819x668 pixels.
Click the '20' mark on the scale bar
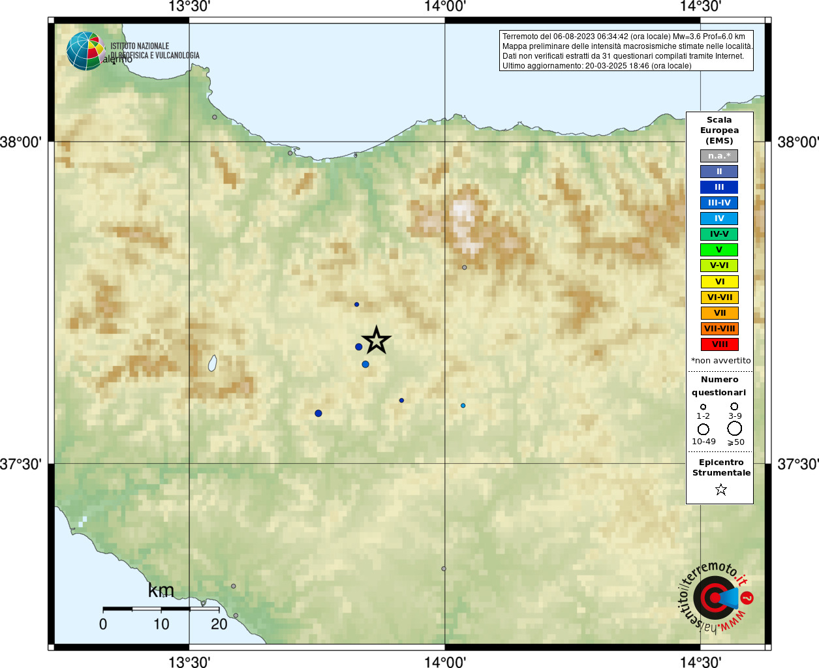(x=219, y=624)
